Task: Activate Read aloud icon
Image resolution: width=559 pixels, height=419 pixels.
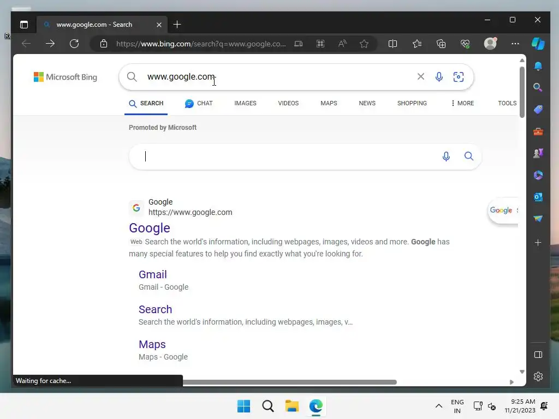Action: click(x=342, y=44)
